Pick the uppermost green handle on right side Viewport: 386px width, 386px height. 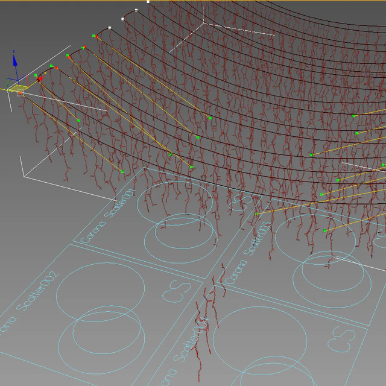[x=353, y=115]
